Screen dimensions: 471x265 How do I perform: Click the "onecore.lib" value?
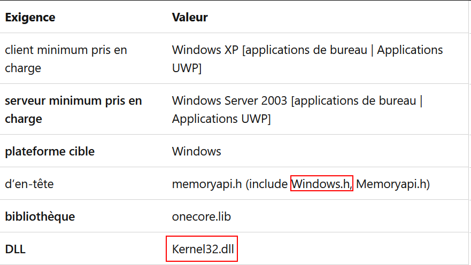201,216
